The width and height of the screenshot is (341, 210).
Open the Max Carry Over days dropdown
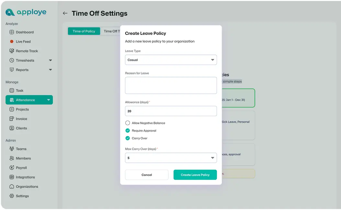click(171, 158)
